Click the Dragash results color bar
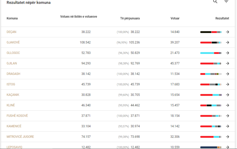 click(211, 74)
